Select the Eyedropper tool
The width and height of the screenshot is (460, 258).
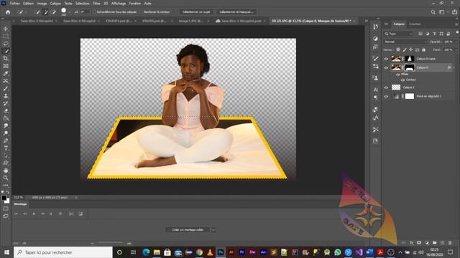6,73
